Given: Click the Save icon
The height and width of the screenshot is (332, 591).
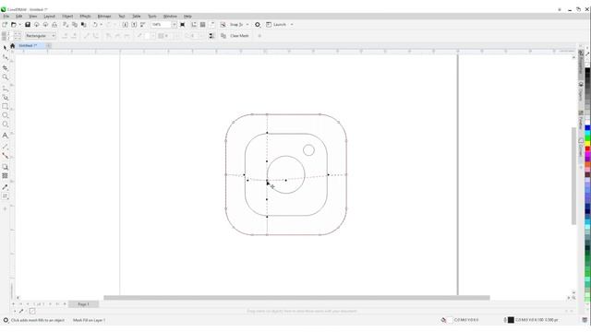Looking at the screenshot, I should pos(28,25).
